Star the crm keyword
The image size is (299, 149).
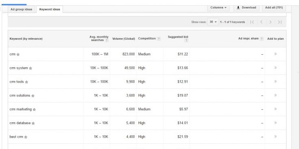pos(18,55)
